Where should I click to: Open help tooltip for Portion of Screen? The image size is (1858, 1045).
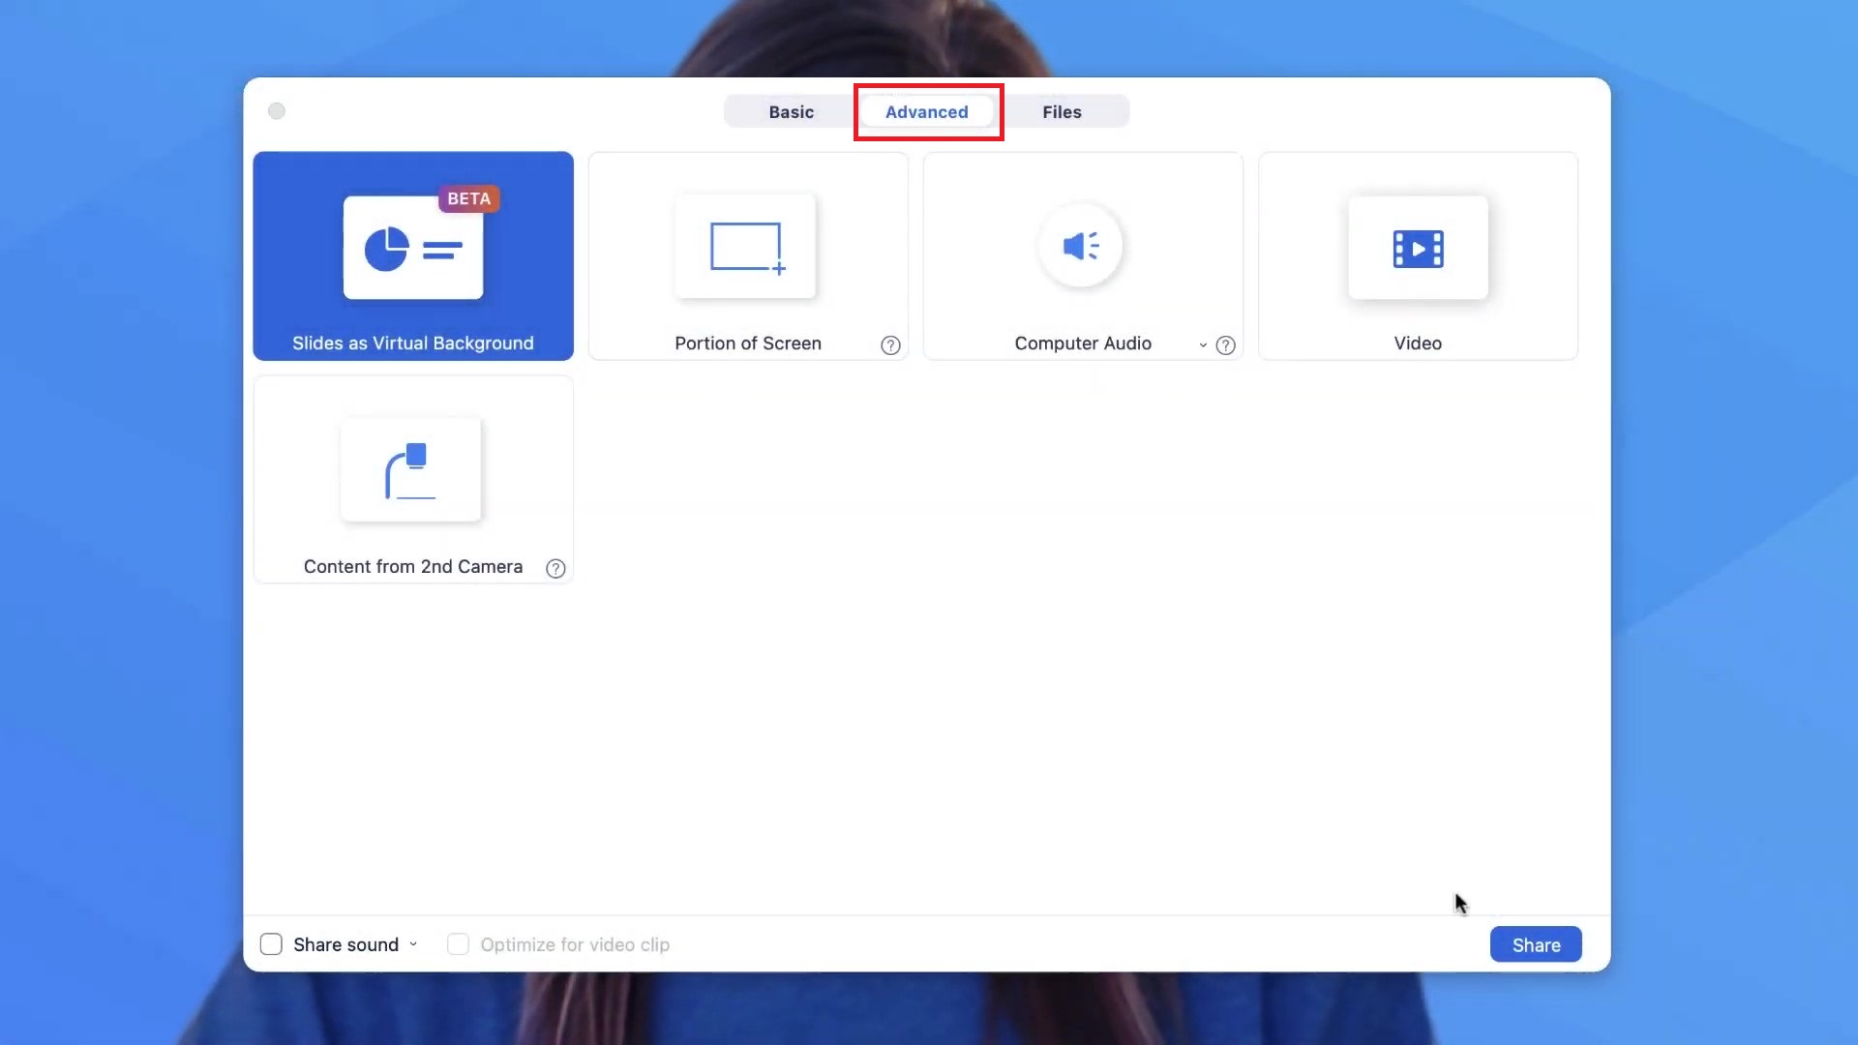[889, 344]
